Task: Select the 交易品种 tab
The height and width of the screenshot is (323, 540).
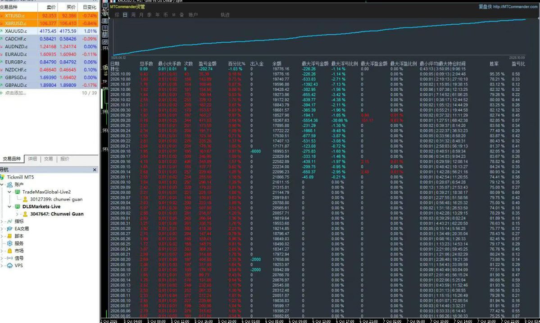Action: tap(12, 159)
